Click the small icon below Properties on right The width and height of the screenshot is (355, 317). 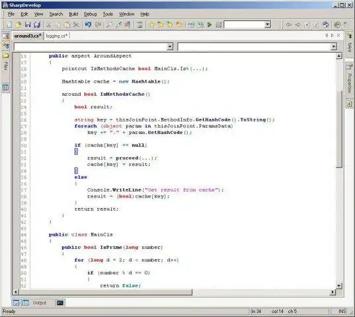349,104
